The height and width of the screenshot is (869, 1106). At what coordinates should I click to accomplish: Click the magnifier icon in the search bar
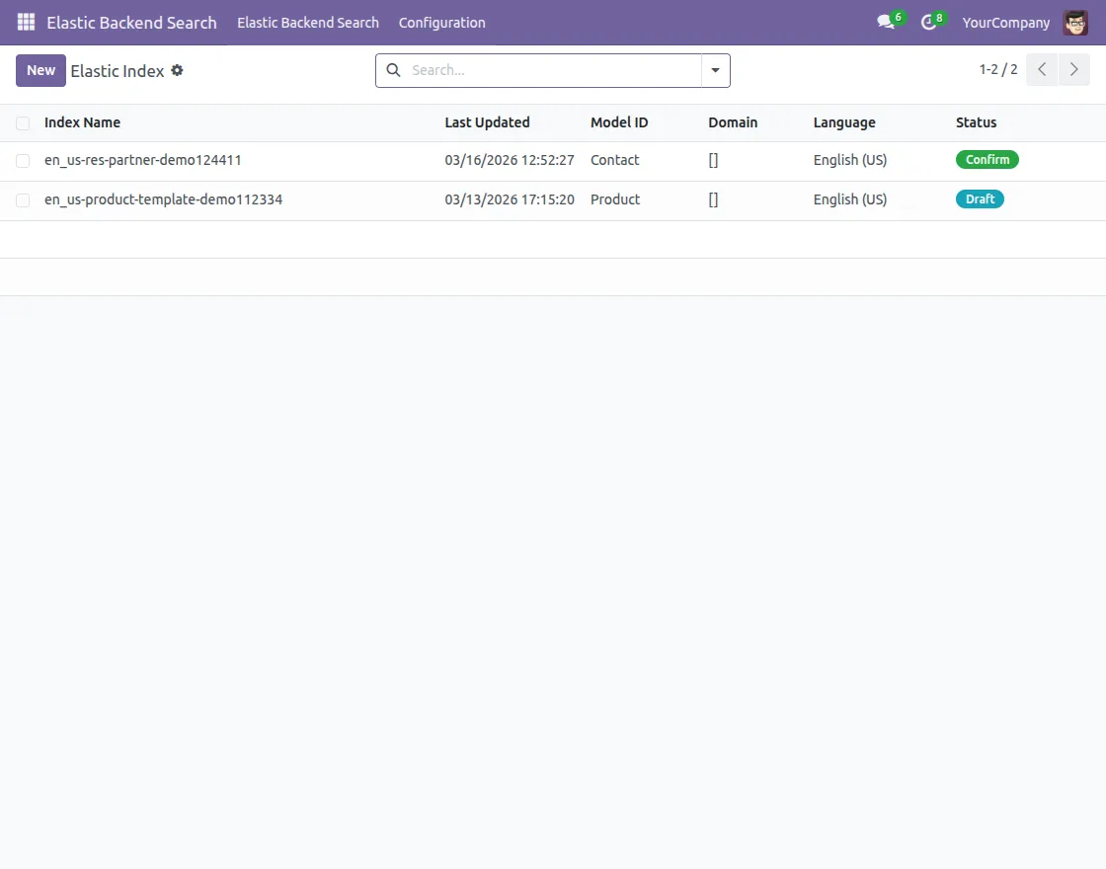393,70
